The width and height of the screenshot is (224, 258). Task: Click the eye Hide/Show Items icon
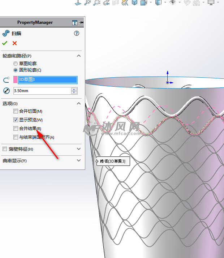tap(173, 2)
